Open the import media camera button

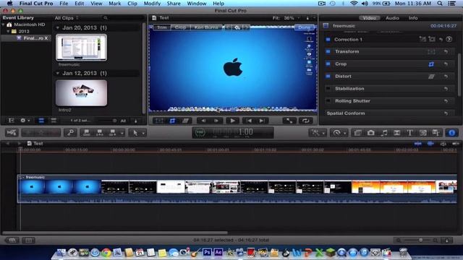point(12,133)
